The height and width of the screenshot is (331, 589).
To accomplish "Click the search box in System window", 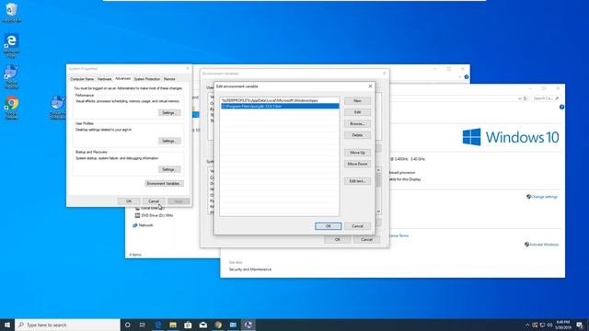I will tap(546, 98).
